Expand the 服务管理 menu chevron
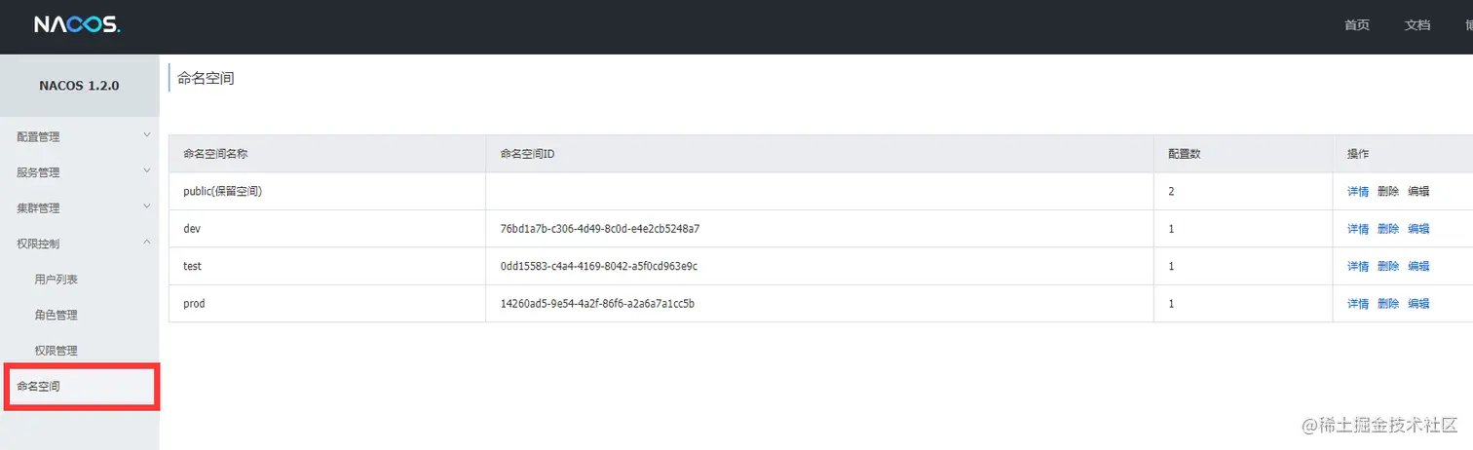 click(x=147, y=171)
